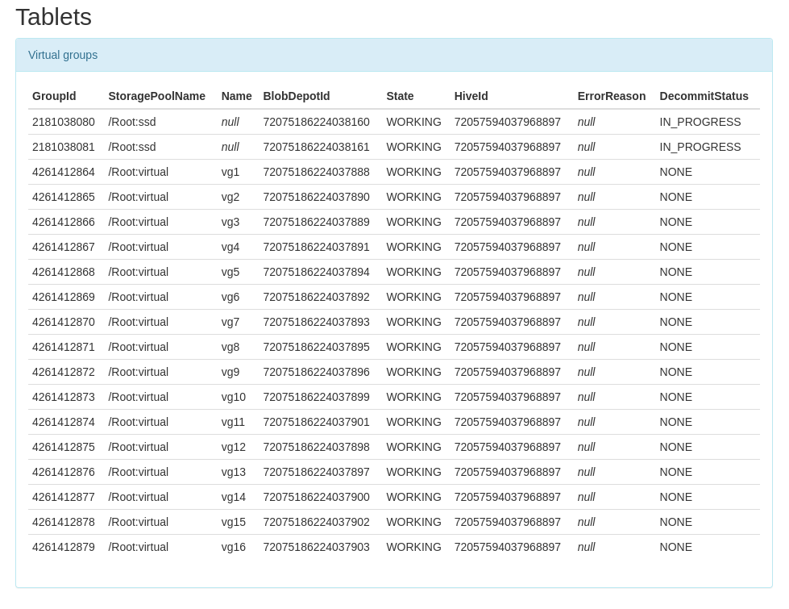Click the WORKING state of vg9
The height and width of the screenshot is (609, 789).
413,372
